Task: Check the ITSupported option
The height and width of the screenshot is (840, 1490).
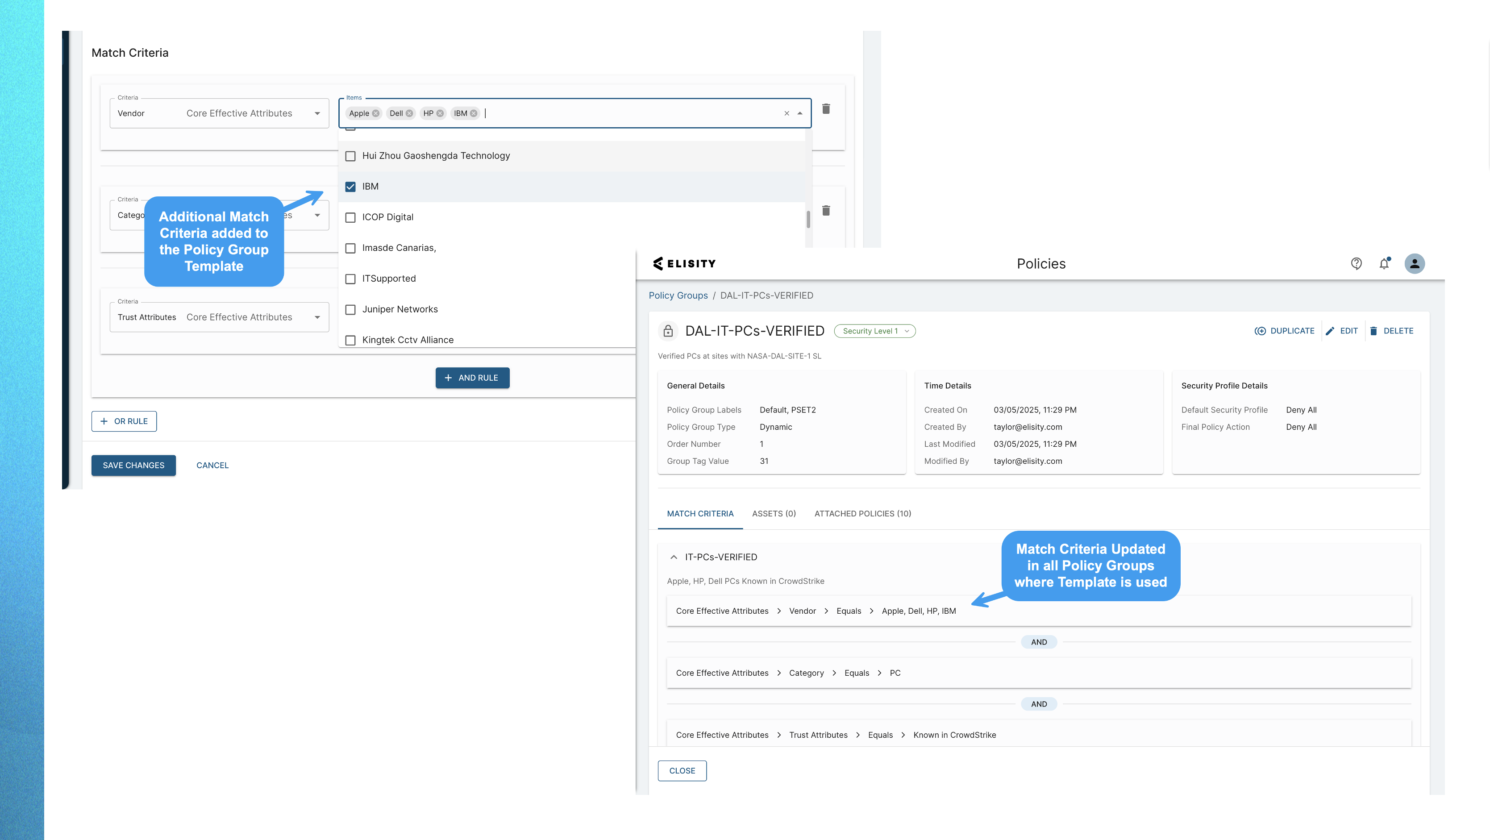Action: pyautogui.click(x=350, y=279)
